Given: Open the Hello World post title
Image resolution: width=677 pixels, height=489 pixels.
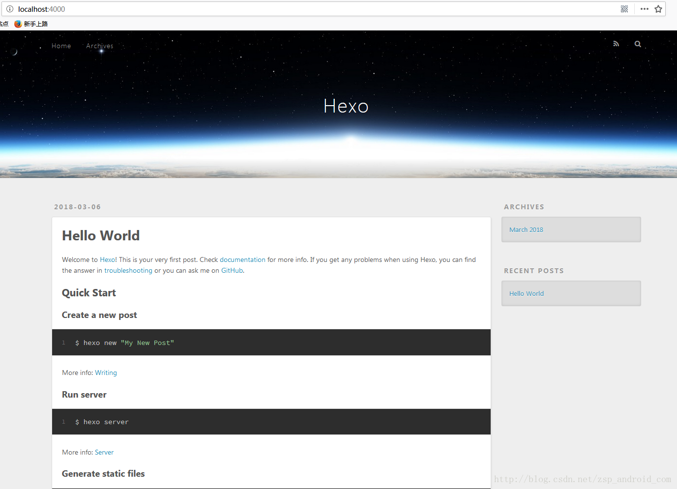Looking at the screenshot, I should point(101,235).
